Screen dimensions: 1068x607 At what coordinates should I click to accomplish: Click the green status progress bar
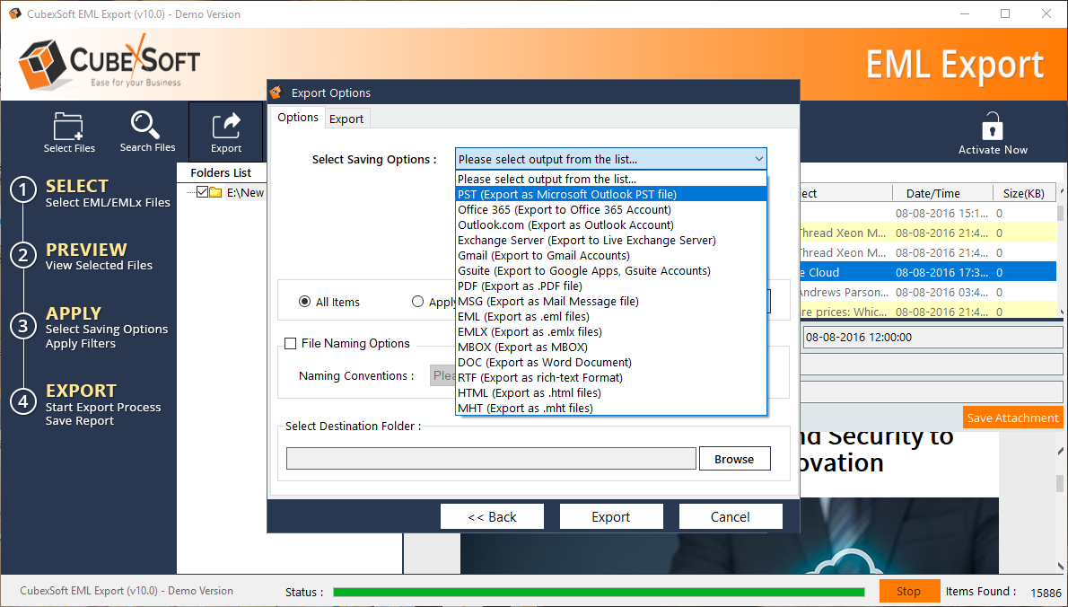[599, 592]
